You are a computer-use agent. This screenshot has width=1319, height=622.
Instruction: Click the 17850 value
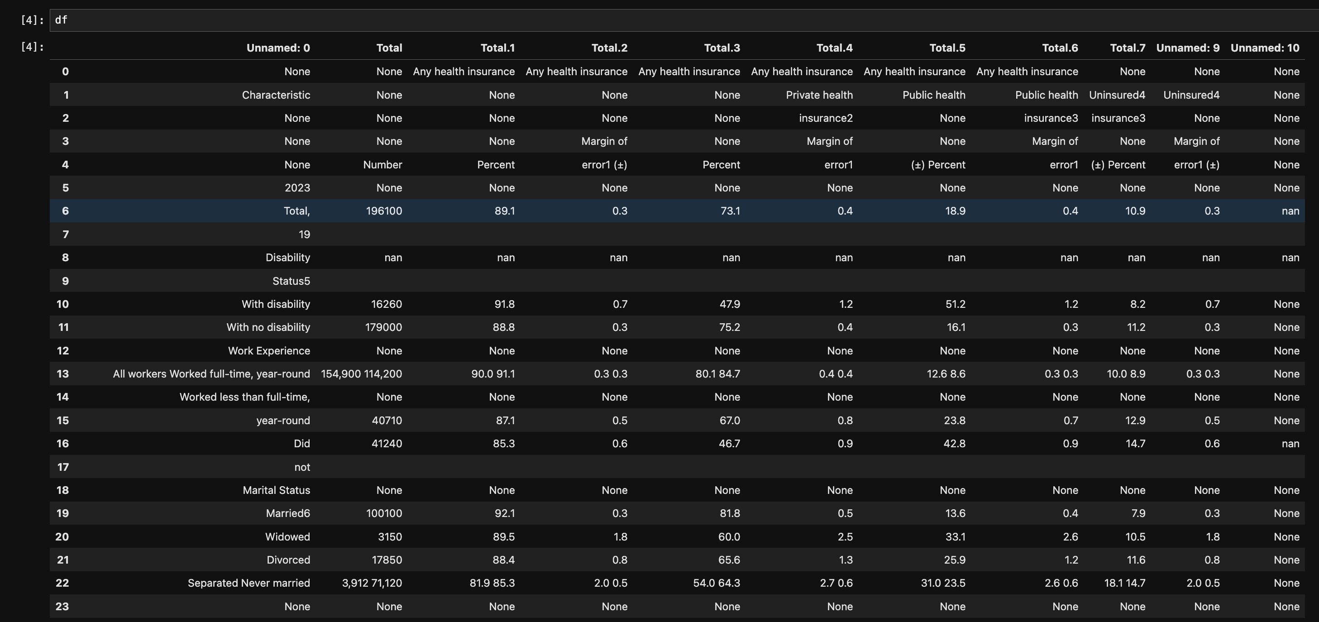[387, 560]
